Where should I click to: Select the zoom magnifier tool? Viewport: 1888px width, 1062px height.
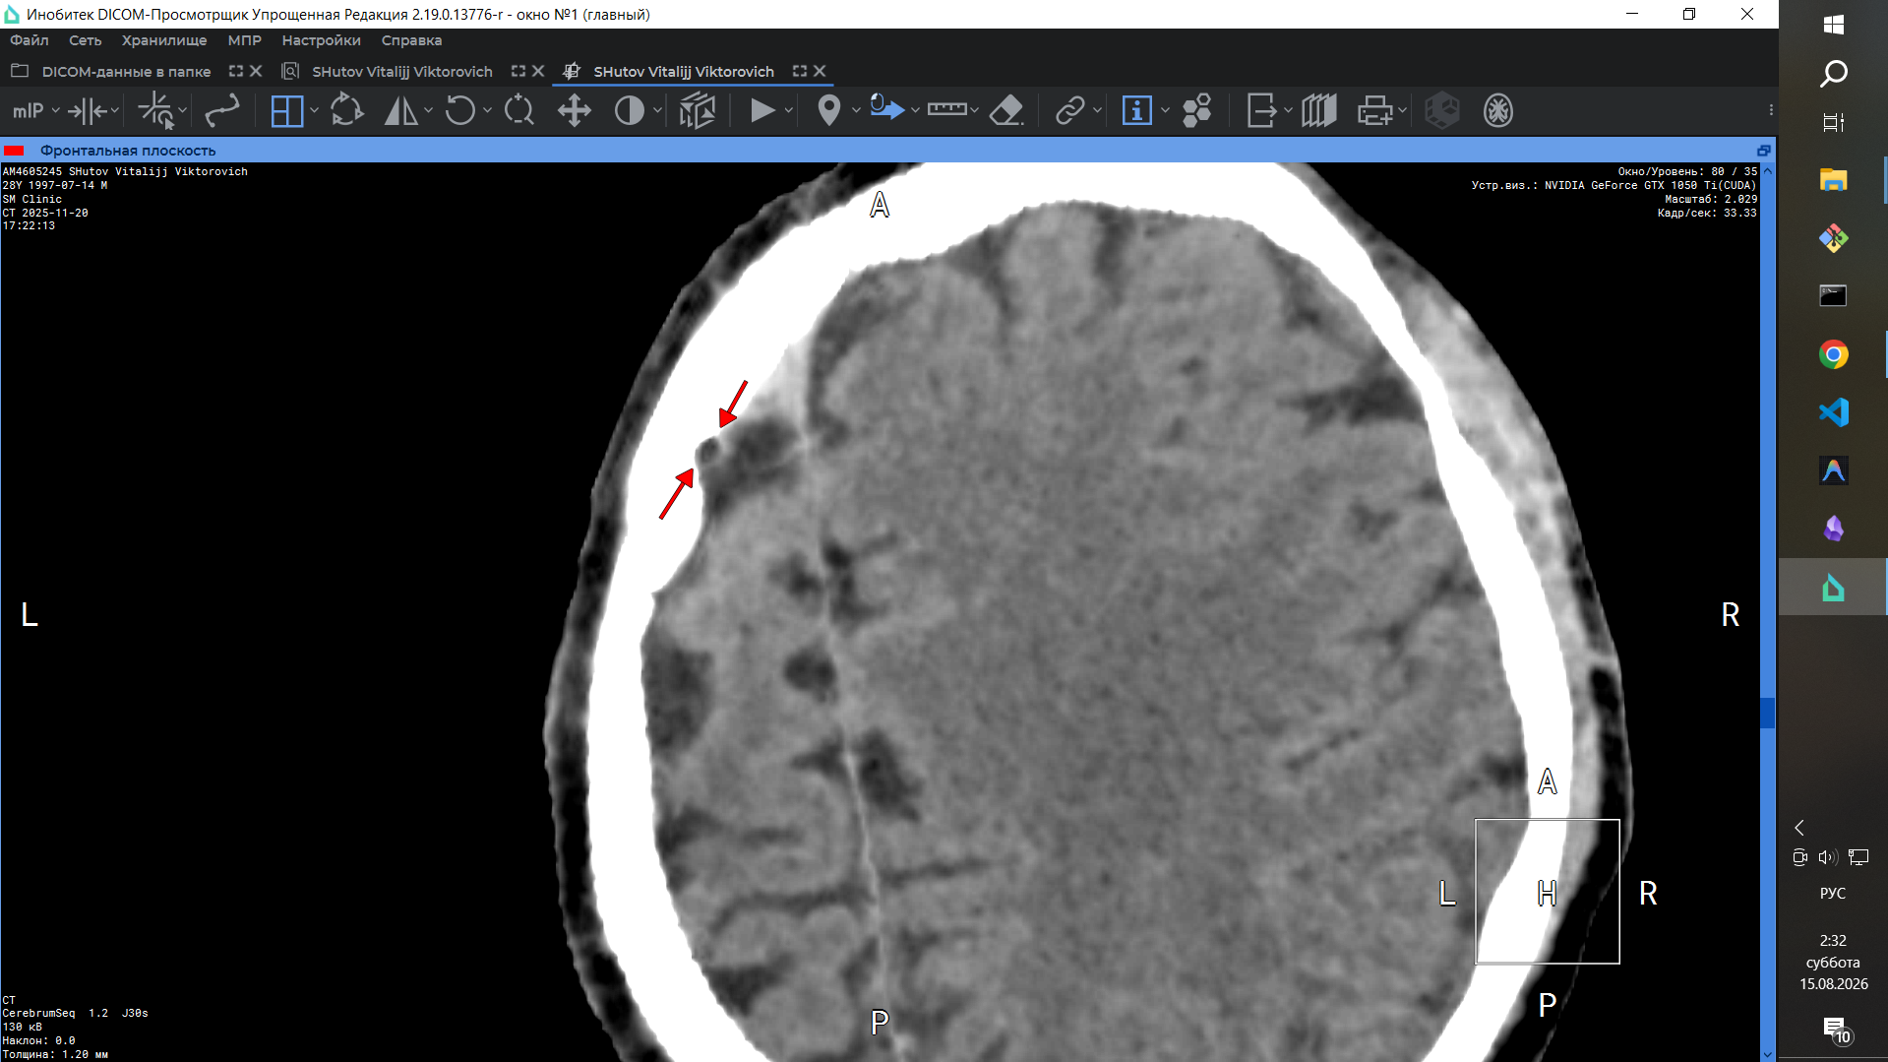[x=518, y=110]
